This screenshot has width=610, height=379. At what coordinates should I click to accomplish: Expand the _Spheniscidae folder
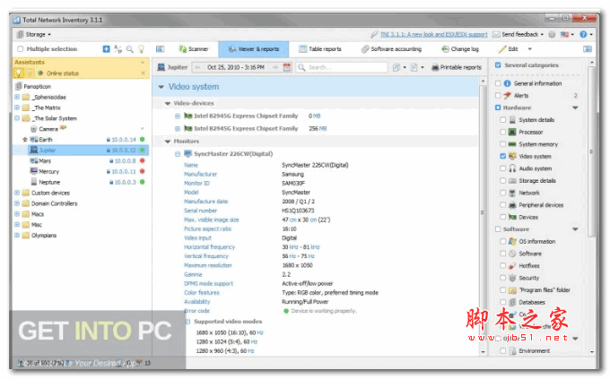pyautogui.click(x=17, y=97)
